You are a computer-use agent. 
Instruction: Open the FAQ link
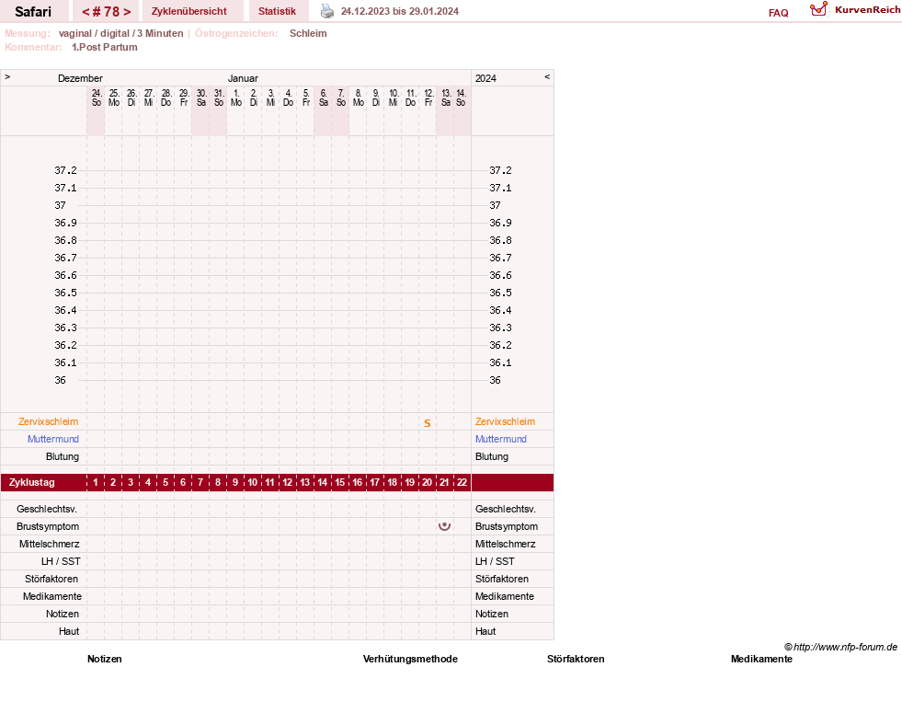point(778,13)
